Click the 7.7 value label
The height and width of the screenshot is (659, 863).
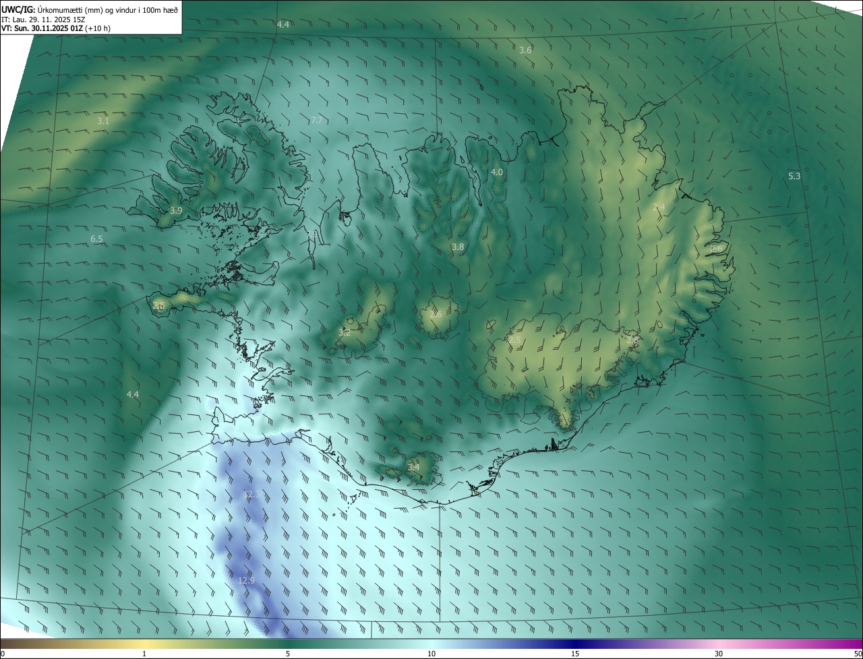(316, 120)
